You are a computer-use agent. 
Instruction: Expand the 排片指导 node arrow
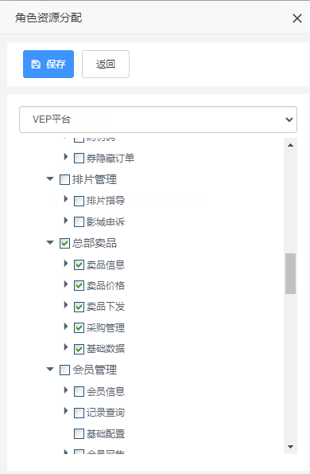[x=66, y=199]
